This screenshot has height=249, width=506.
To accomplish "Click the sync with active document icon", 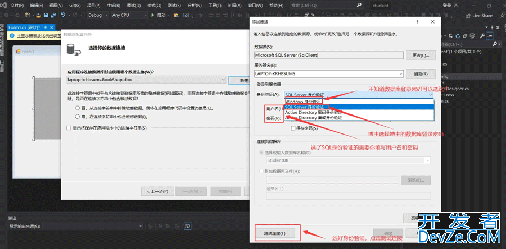I will click(451, 36).
